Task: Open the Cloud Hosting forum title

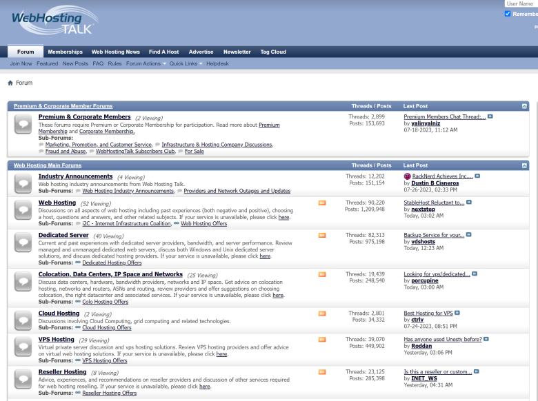Action: pos(59,313)
